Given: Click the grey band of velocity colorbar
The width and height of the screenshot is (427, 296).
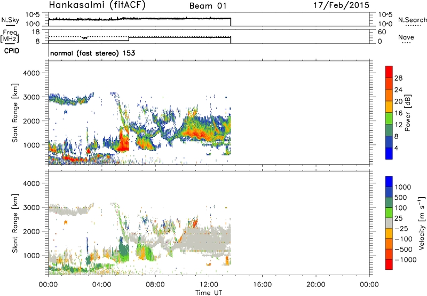Looking at the screenshot, I should [x=389, y=223].
